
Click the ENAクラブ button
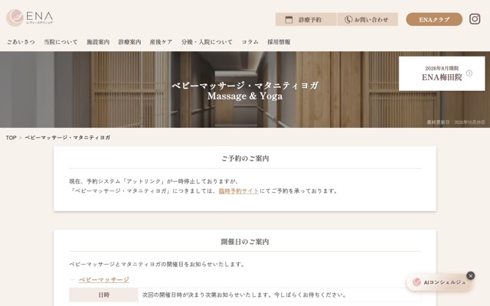point(434,19)
